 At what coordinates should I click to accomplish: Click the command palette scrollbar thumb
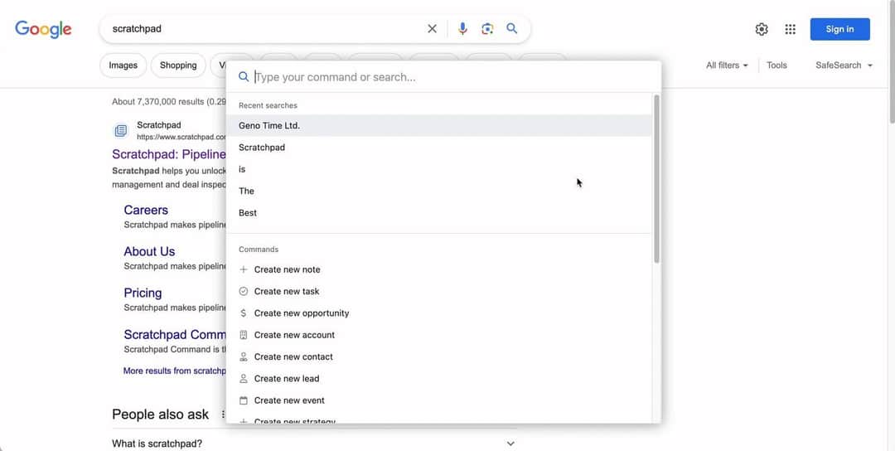[656, 179]
